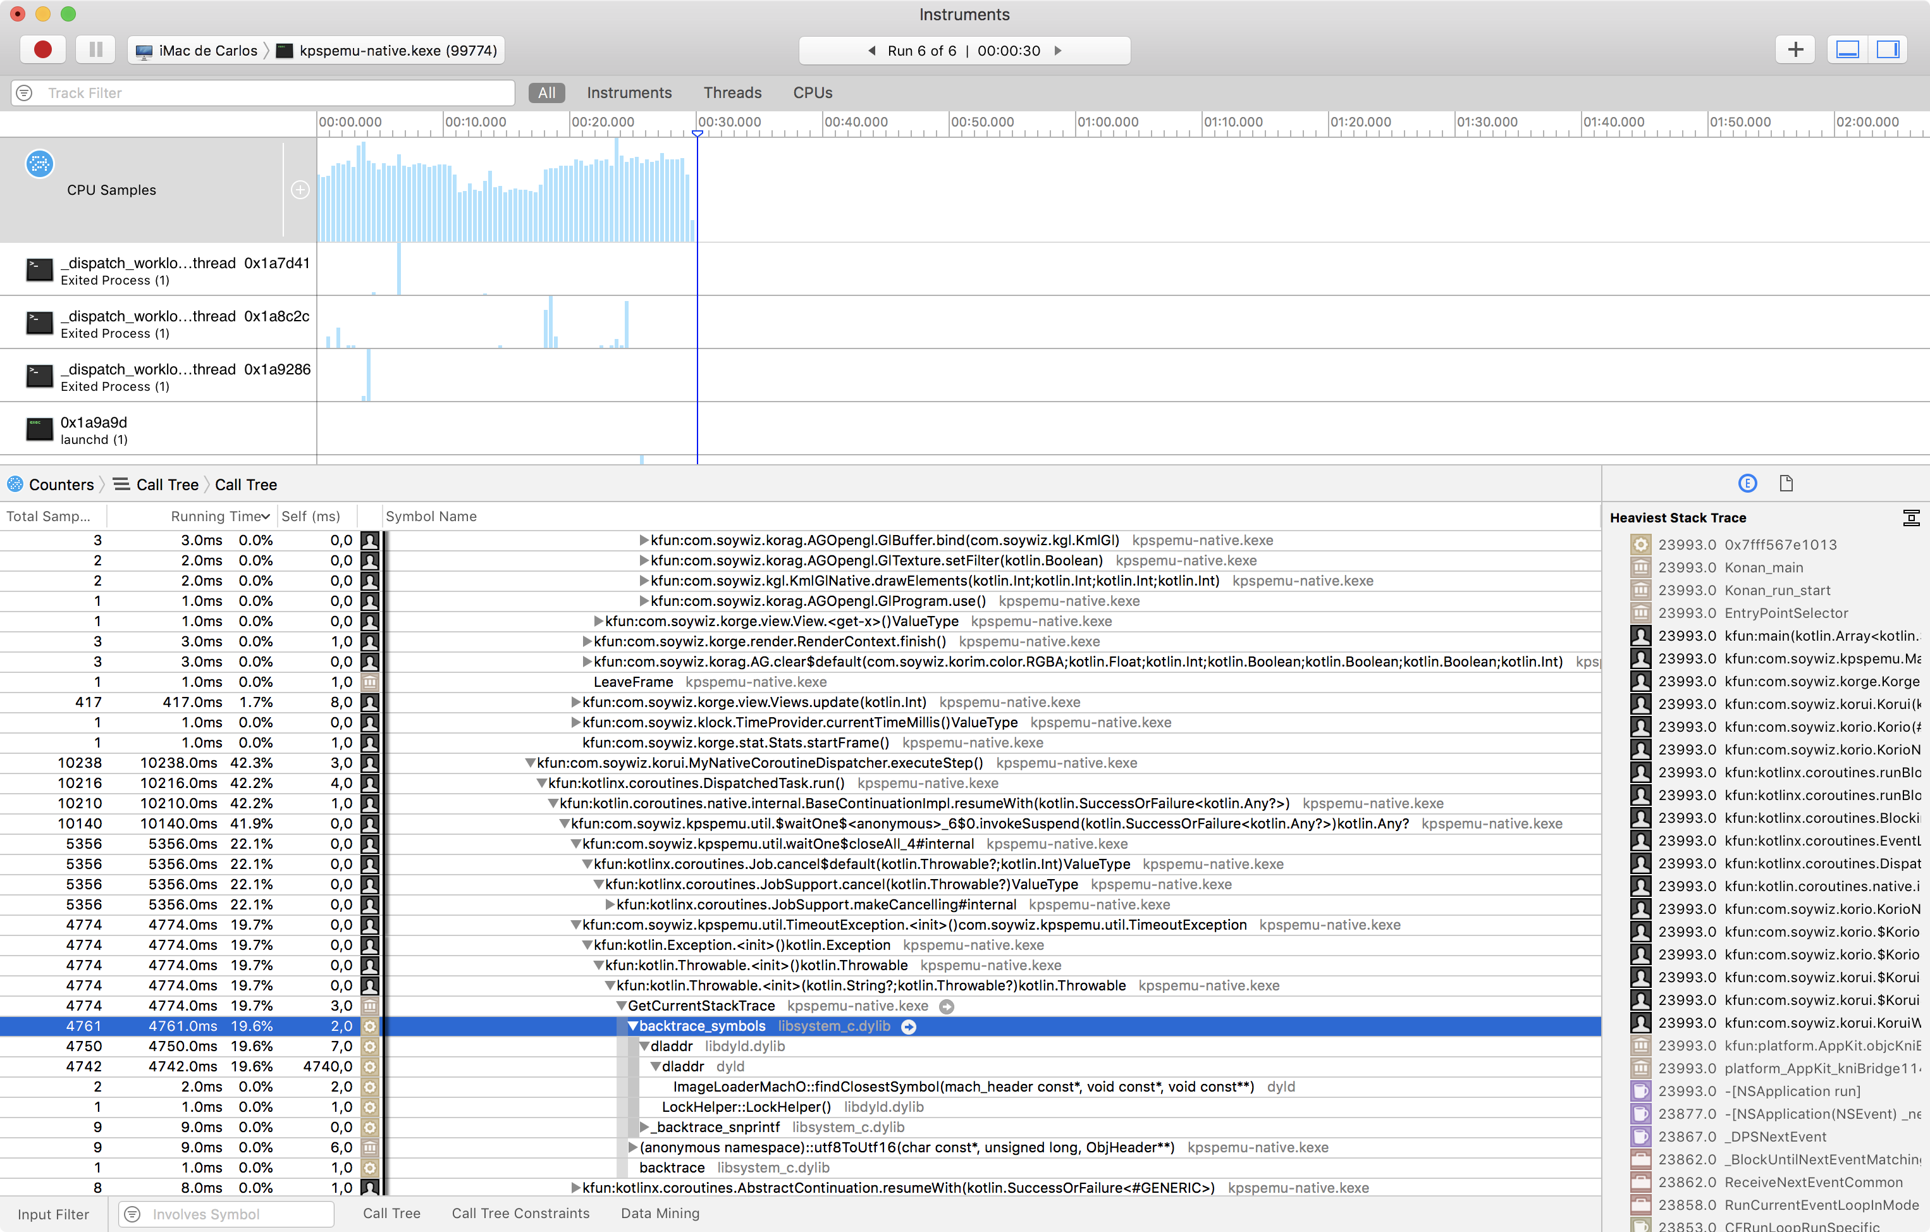The image size is (1930, 1232).
Task: Click Call Tree Constraints button
Action: pyautogui.click(x=520, y=1214)
